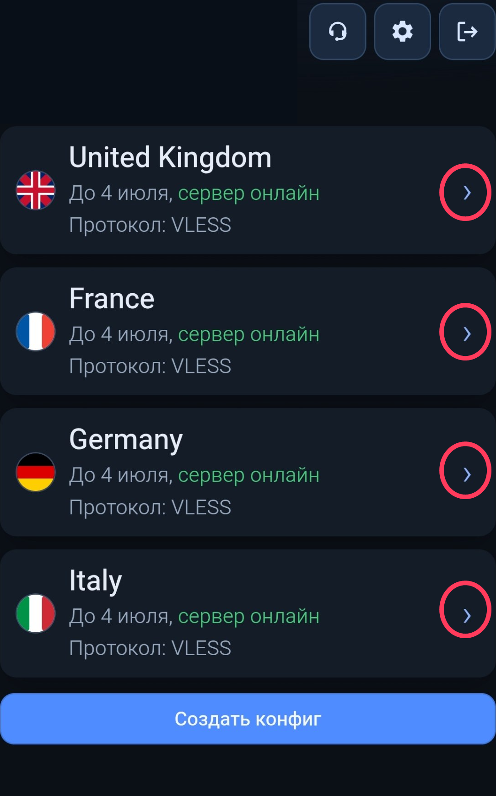Log out using exit arrow icon
The width and height of the screenshot is (496, 796).
[x=467, y=32]
